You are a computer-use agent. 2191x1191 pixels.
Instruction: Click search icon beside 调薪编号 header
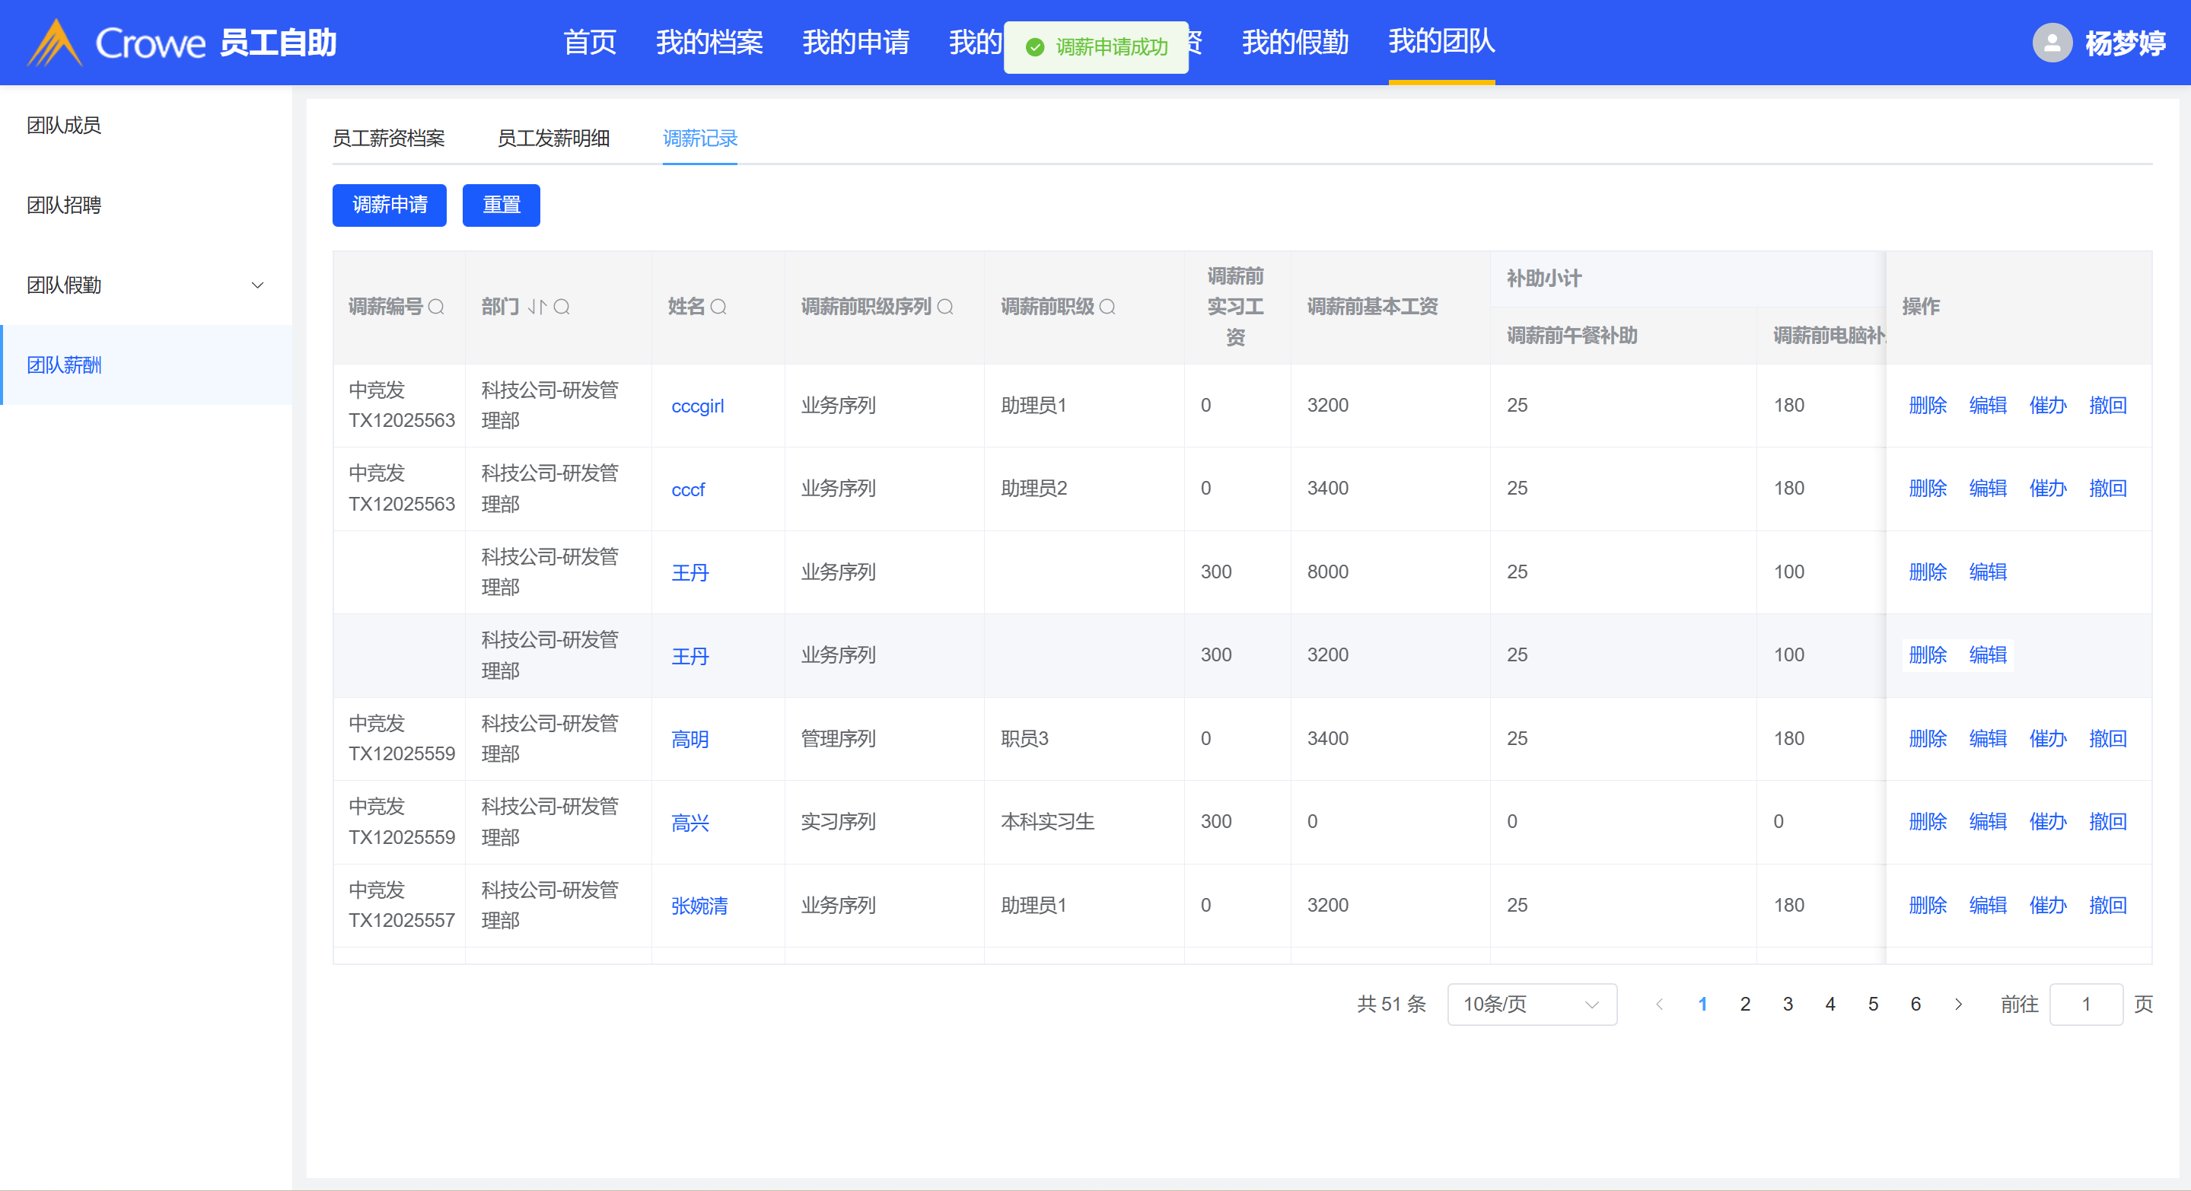436,306
